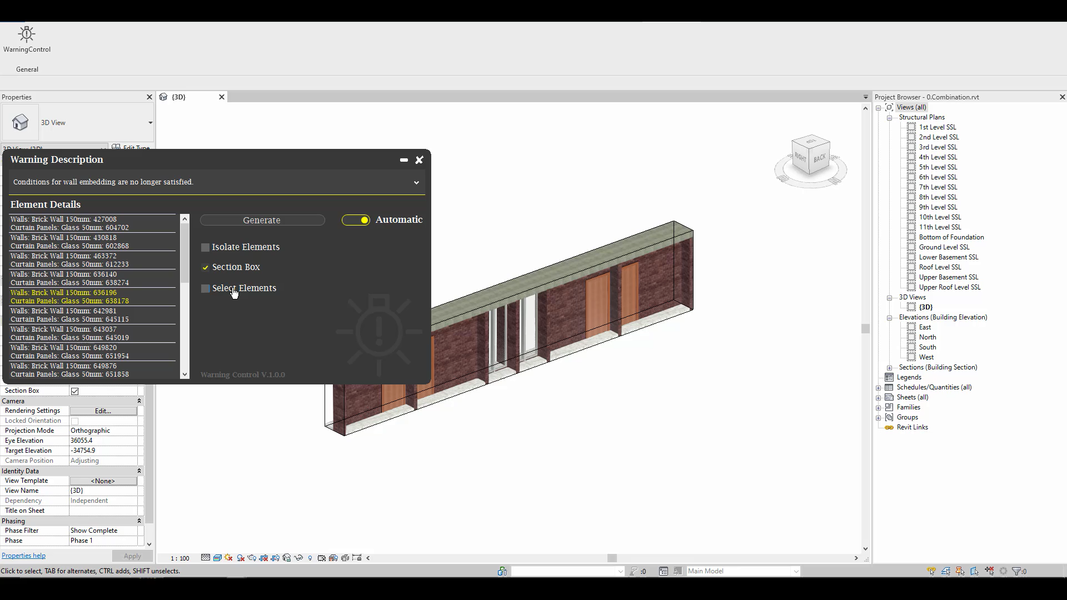
Task: Click the WarningControl ribbon icon
Action: pyautogui.click(x=27, y=35)
